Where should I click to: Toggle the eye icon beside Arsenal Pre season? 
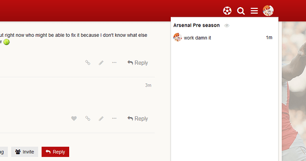pos(227,26)
